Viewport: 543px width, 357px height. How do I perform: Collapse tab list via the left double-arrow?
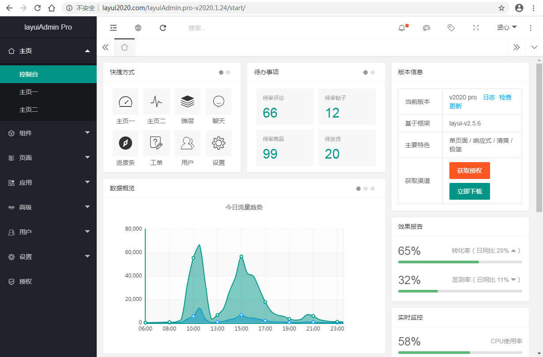106,47
